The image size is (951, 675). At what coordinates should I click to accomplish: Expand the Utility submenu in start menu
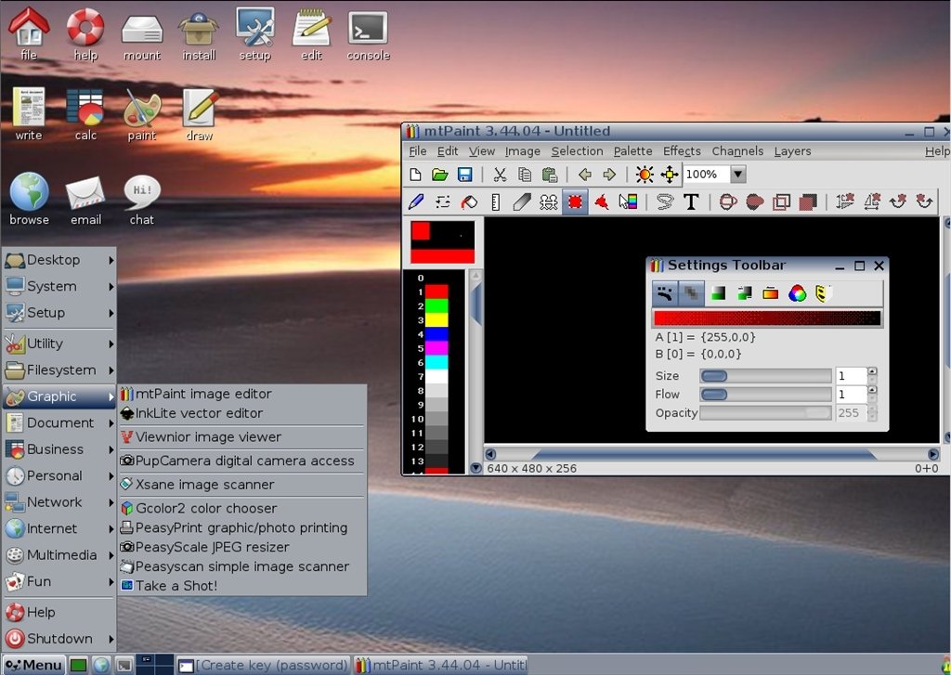point(59,344)
